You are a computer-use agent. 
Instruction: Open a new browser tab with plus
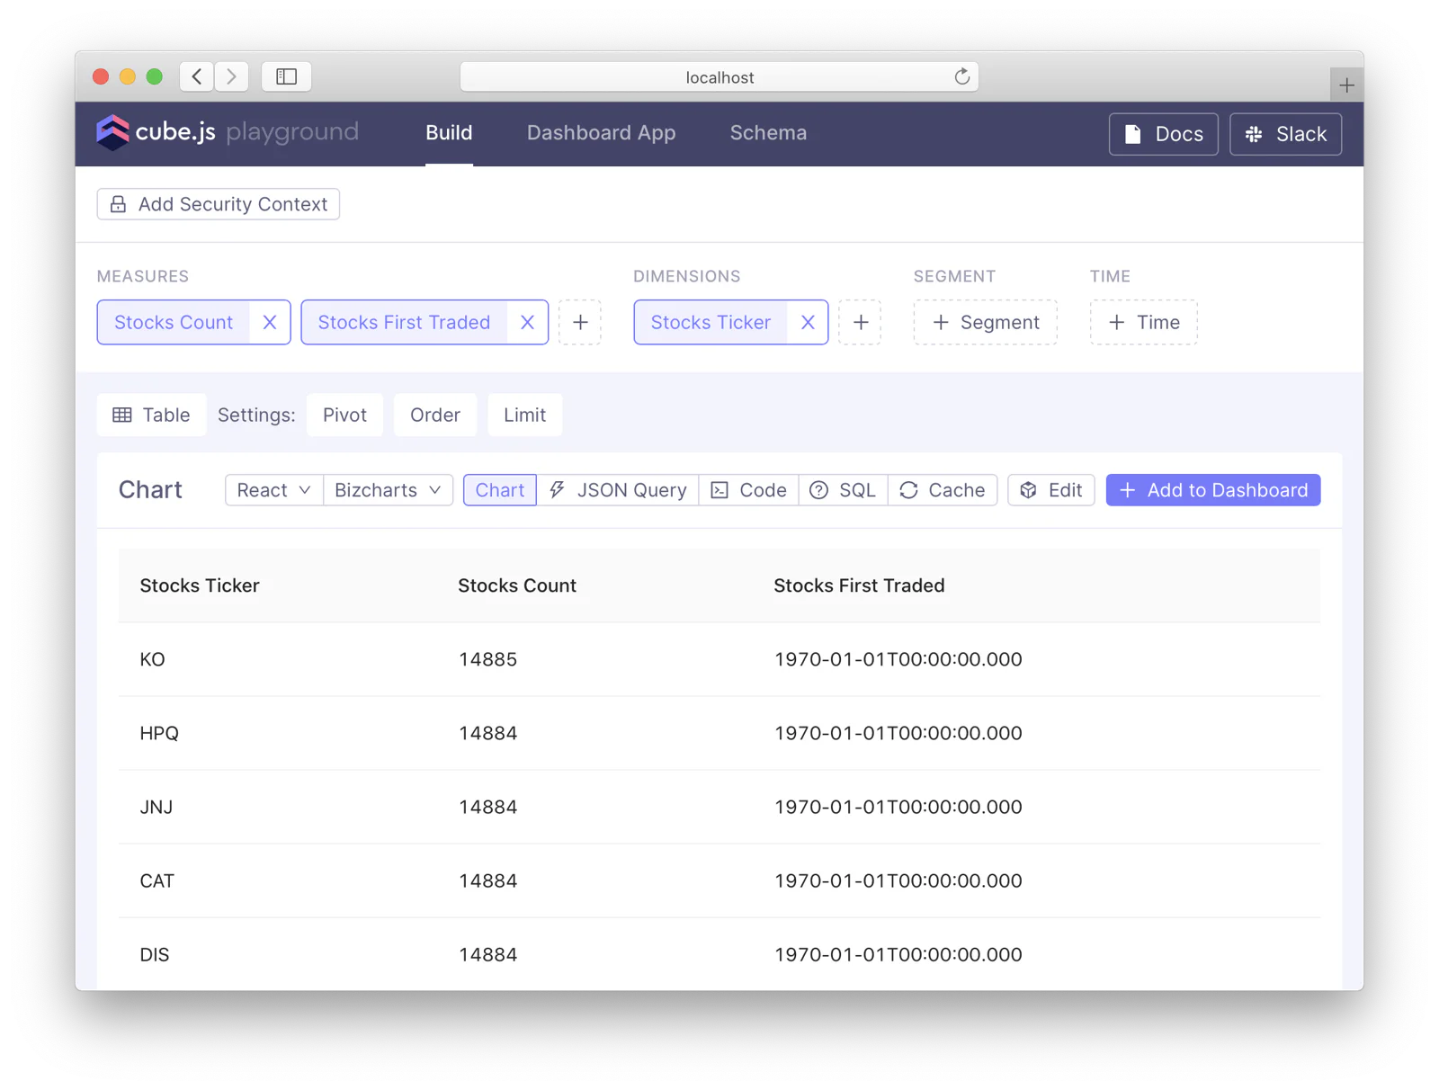coord(1346,85)
